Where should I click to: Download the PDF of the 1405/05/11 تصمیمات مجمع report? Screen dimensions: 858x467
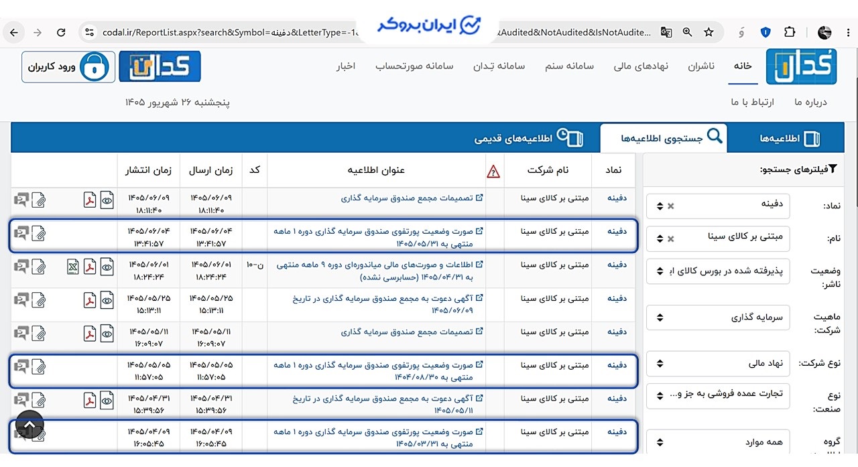pos(90,332)
